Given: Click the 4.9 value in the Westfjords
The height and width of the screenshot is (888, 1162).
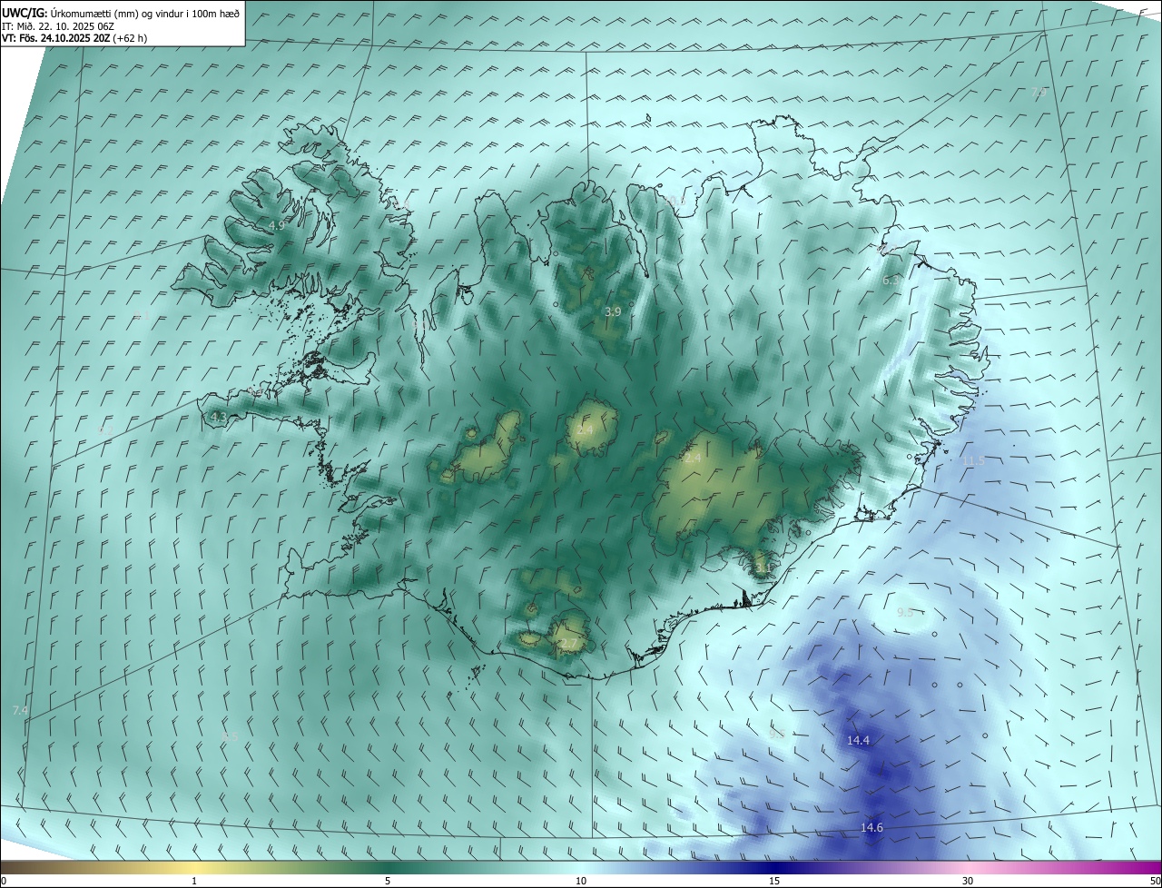Looking at the screenshot, I should 277,224.
